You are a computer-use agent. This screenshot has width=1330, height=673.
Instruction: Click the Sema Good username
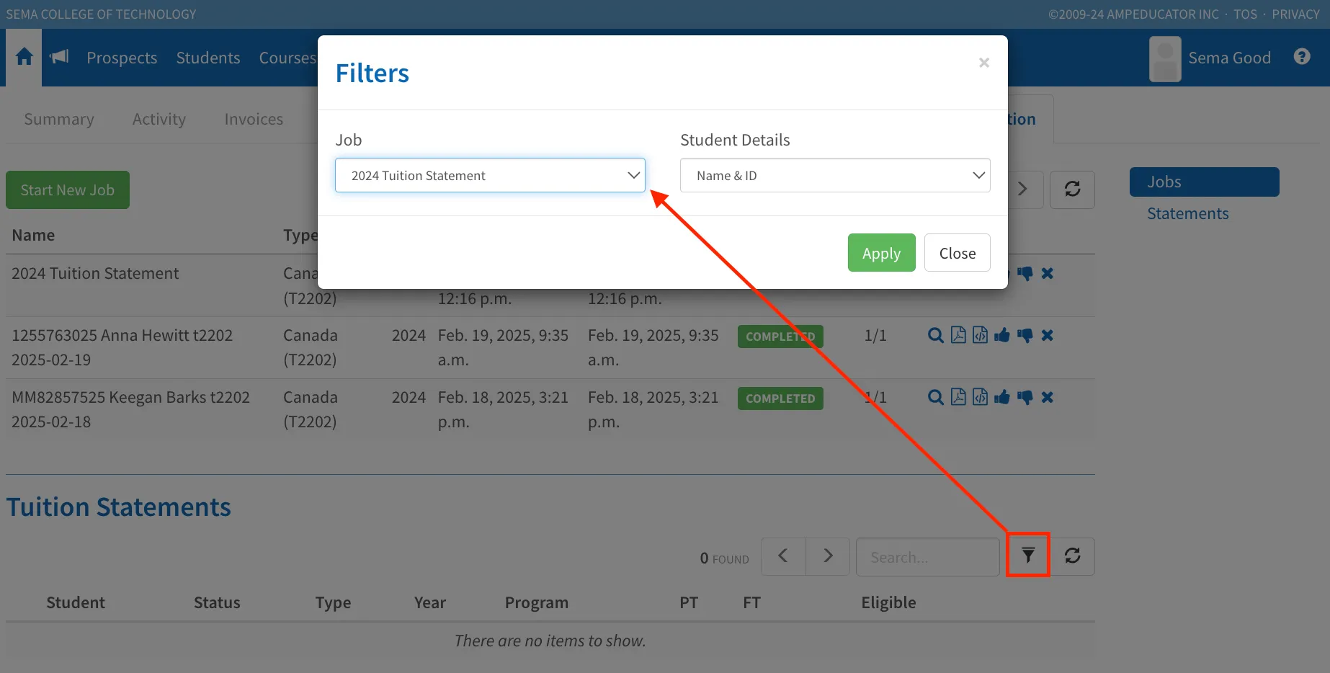pyautogui.click(x=1230, y=58)
